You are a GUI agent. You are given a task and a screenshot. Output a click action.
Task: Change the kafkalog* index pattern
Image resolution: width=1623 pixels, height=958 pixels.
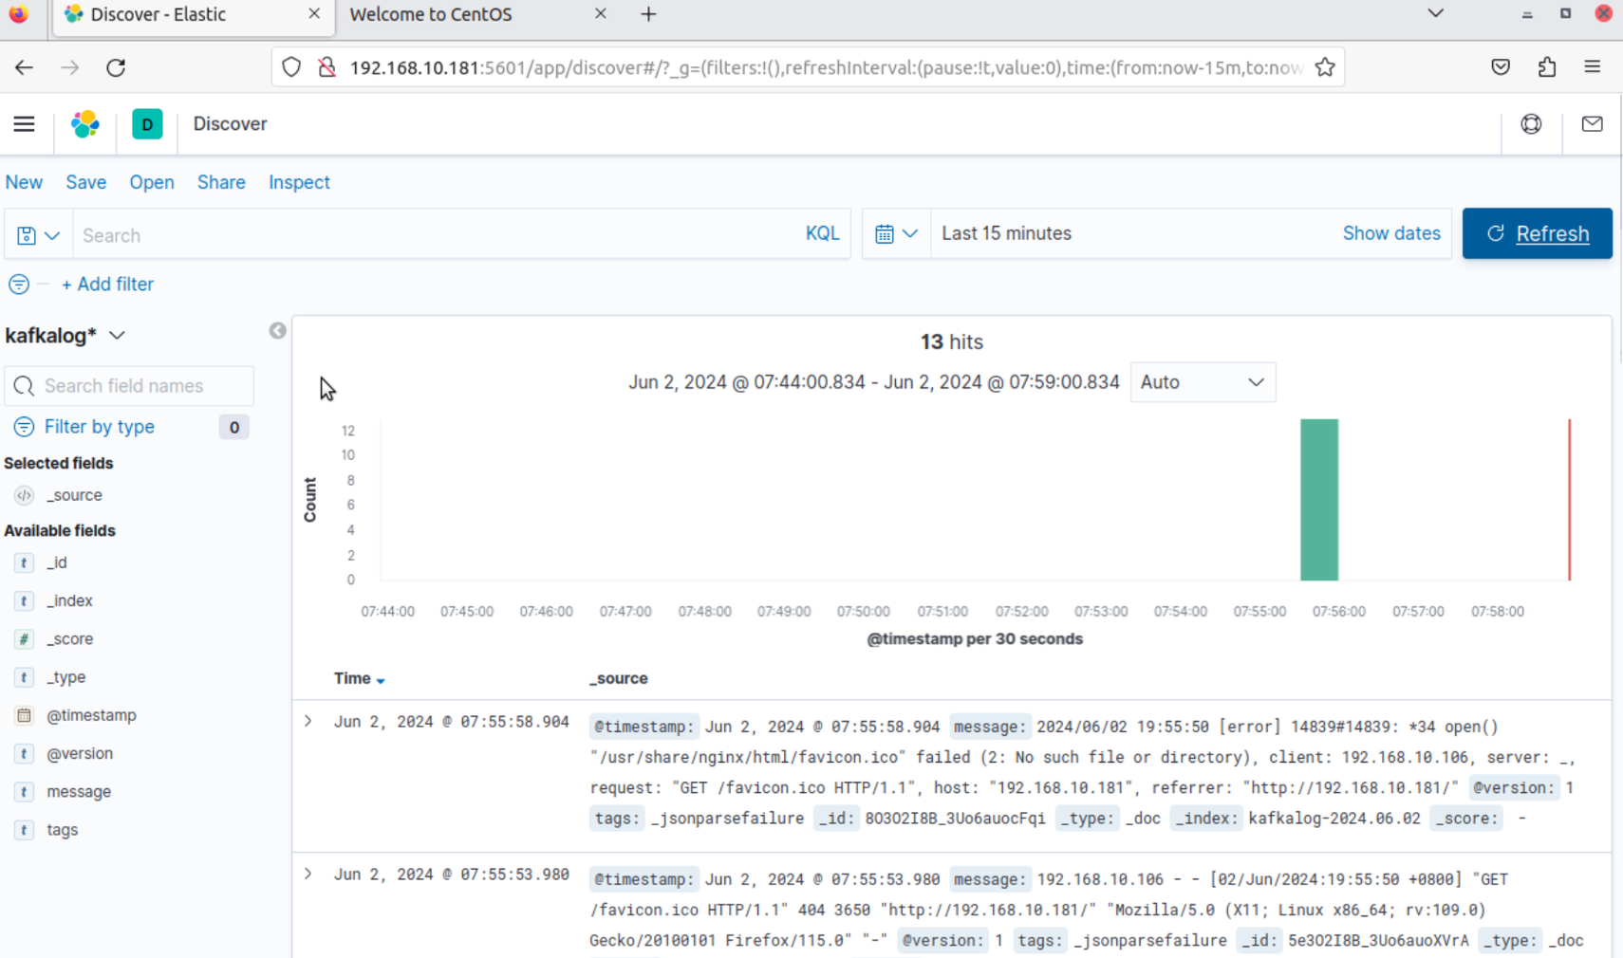click(x=65, y=336)
